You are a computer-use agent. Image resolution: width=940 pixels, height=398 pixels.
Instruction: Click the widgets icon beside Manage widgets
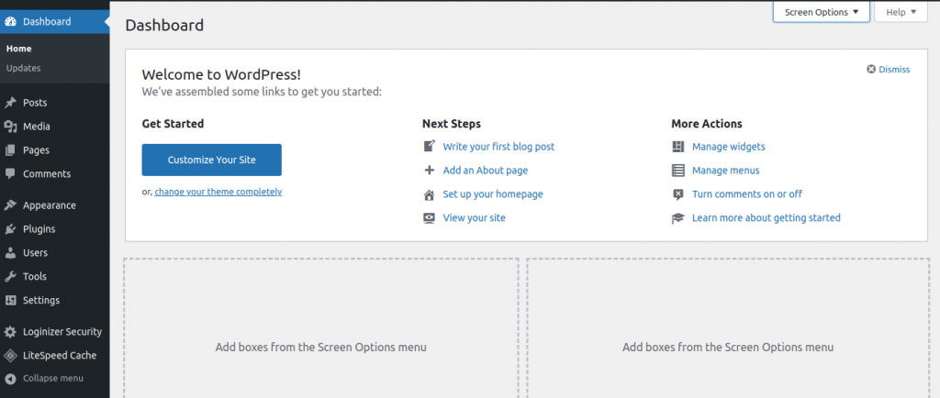tap(678, 147)
